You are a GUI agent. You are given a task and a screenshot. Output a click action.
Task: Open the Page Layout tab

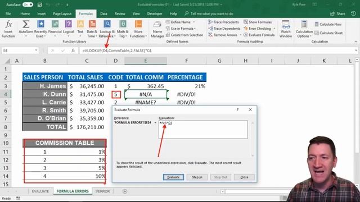[x=62, y=13]
